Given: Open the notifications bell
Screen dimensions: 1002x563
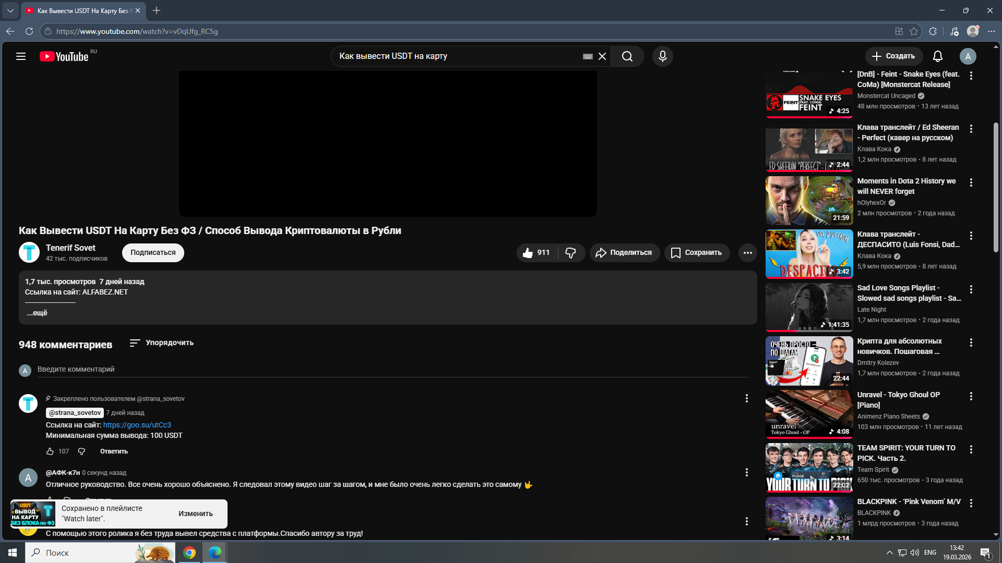Looking at the screenshot, I should [937, 56].
